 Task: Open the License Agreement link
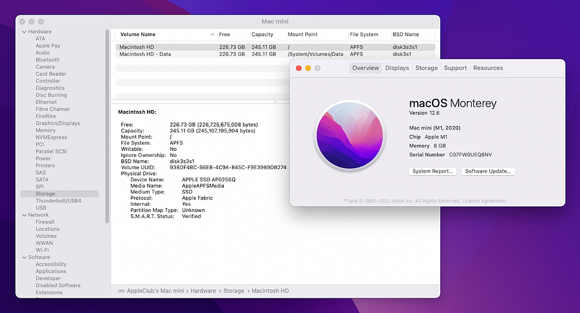click(x=484, y=201)
